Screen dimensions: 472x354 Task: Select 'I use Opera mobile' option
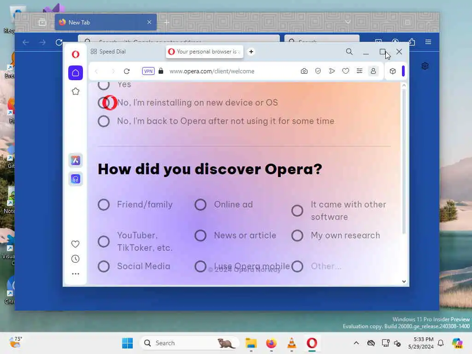(x=201, y=266)
